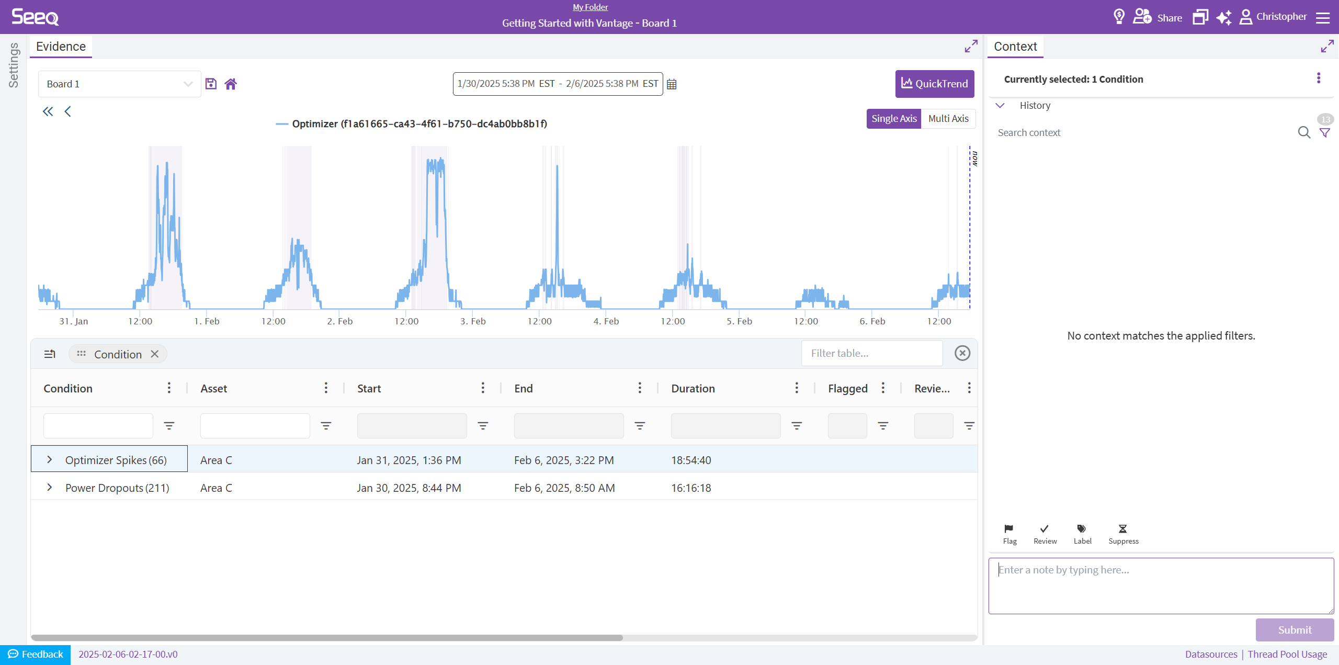Viewport: 1339px width, 665px height.
Task: Switch chart to Multi Axis
Action: coord(948,119)
